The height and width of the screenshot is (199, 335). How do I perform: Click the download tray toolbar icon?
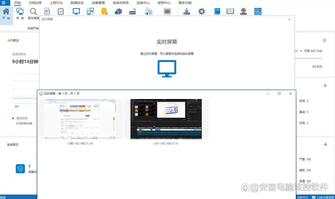[187, 12]
